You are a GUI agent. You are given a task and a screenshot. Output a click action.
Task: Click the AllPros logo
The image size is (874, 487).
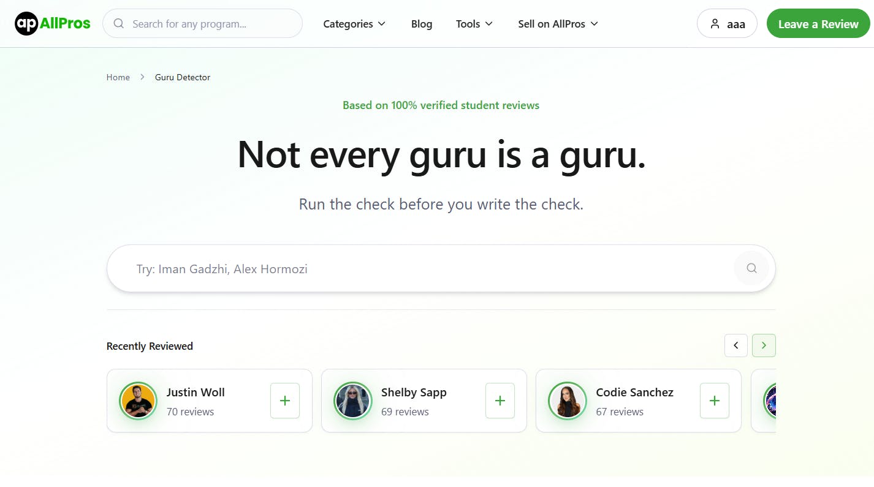(x=53, y=24)
